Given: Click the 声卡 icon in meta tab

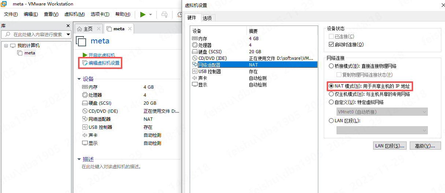Looking at the screenshot, I should pos(85,135).
